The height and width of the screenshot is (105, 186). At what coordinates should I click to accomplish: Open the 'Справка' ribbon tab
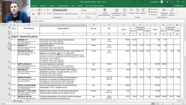click(80, 6)
